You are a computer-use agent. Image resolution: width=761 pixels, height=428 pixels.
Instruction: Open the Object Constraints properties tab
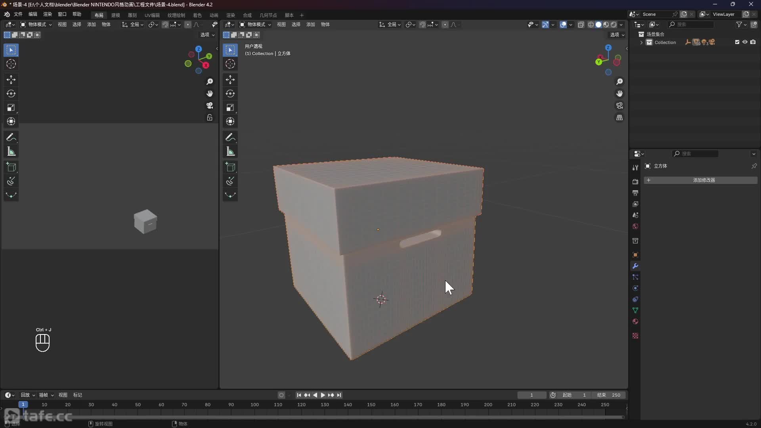coord(635,299)
